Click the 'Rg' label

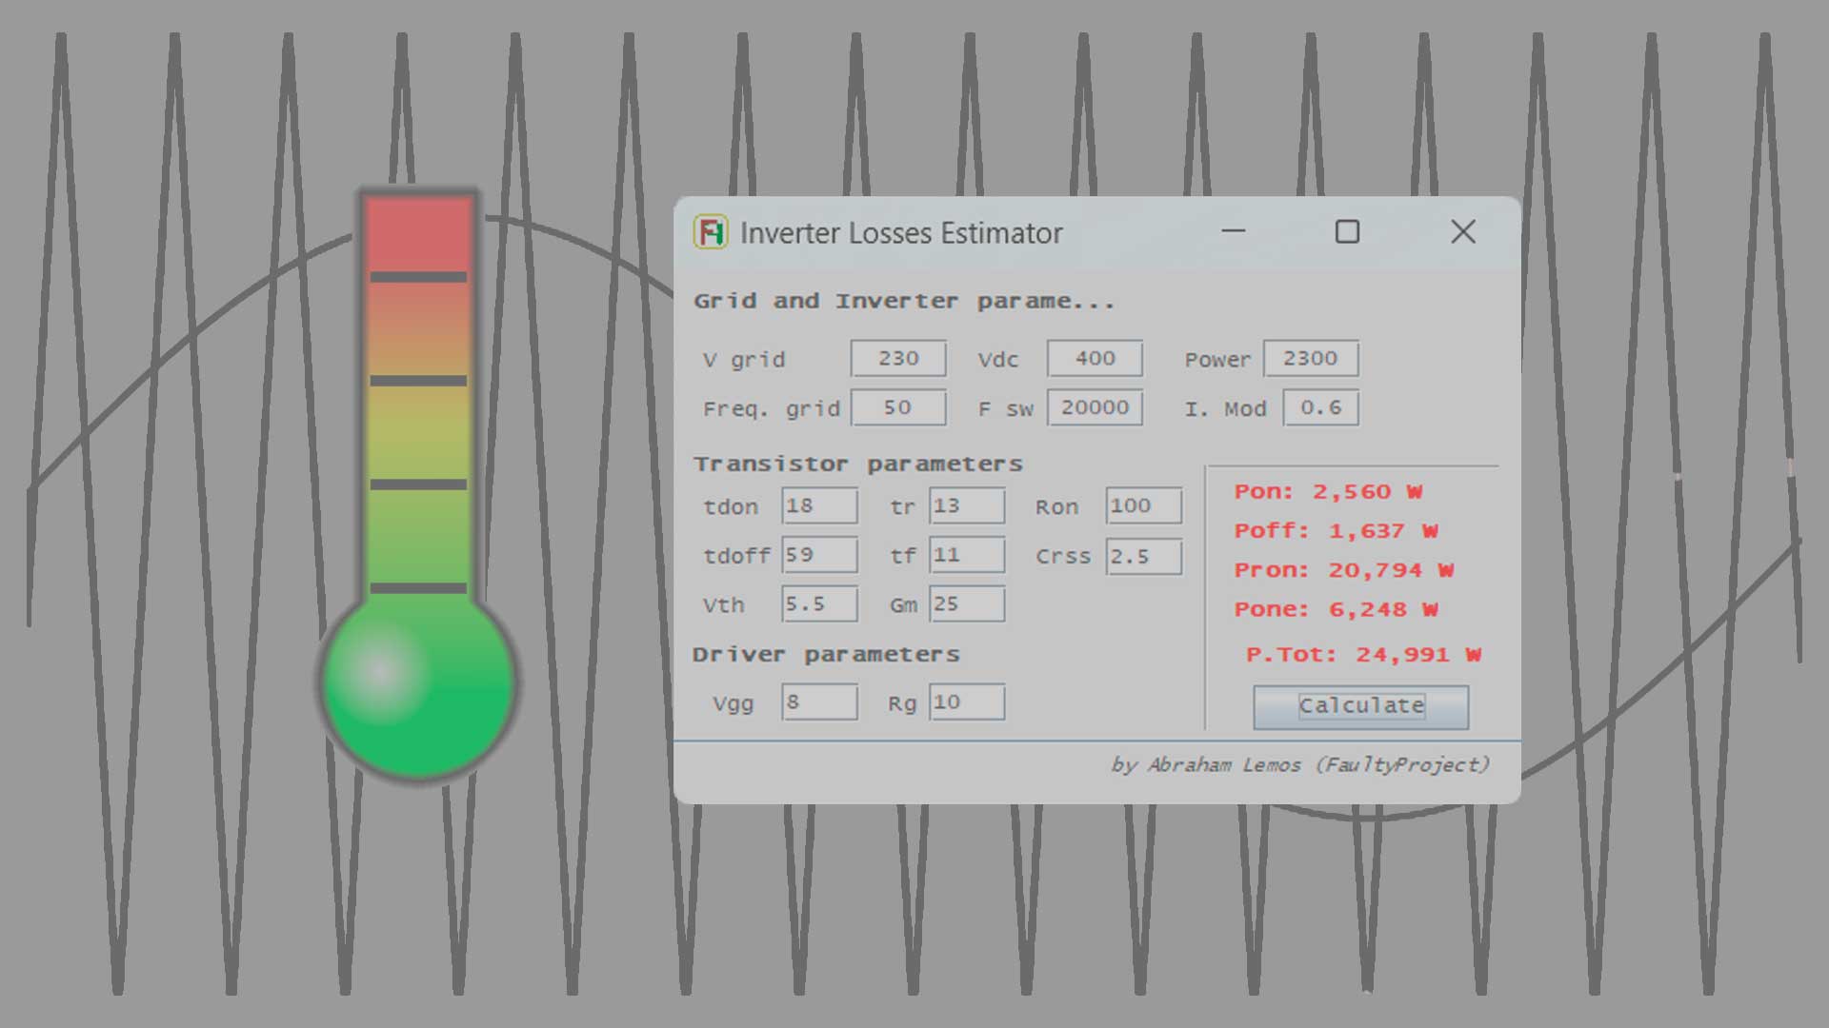point(902,704)
